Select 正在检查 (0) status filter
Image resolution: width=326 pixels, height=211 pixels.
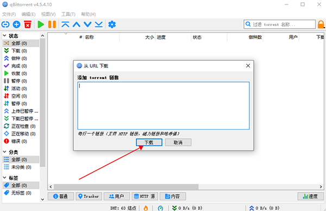(x=21, y=126)
